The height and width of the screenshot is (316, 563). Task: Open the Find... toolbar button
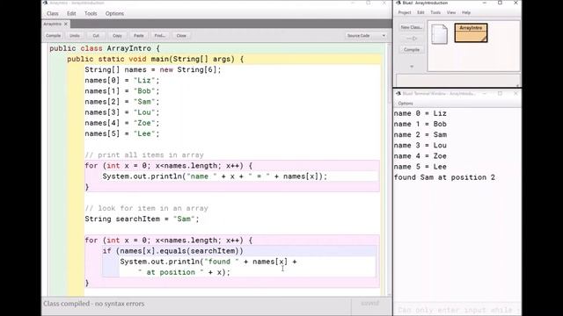pyautogui.click(x=160, y=36)
